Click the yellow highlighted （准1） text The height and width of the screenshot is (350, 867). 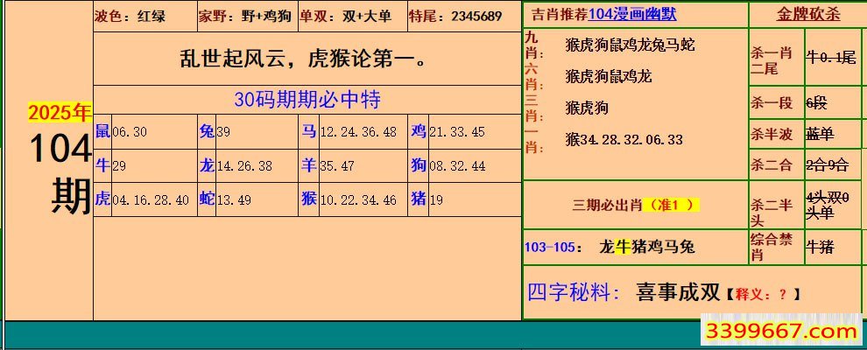pos(671,205)
